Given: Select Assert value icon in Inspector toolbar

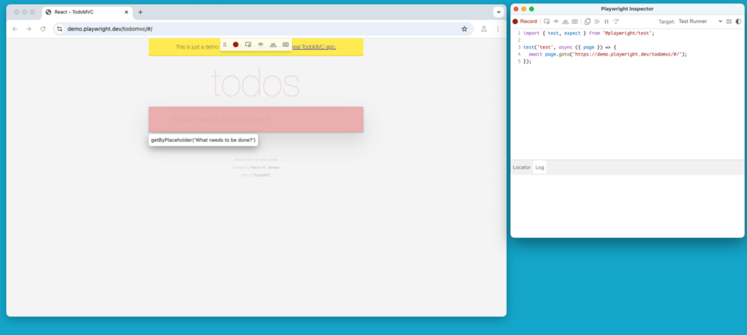Looking at the screenshot, I should pos(575,21).
